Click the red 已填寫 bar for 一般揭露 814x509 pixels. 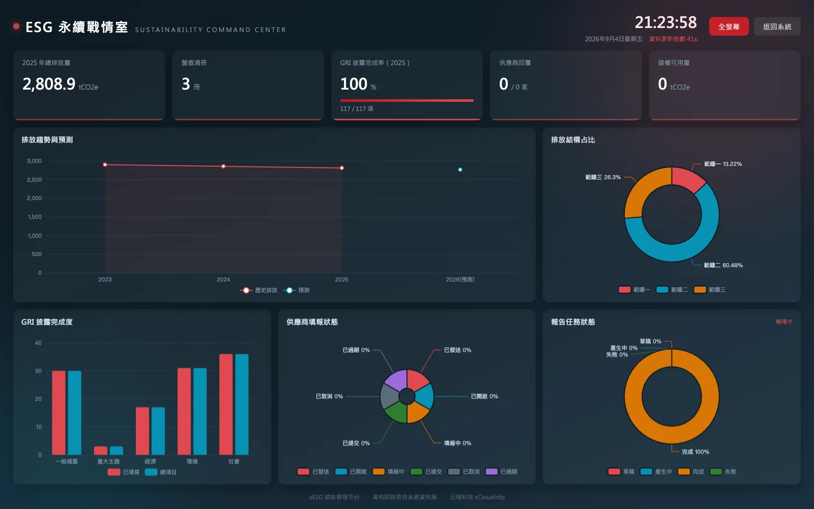click(59, 413)
